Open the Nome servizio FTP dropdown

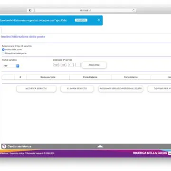pyautogui.click(x=11, y=66)
